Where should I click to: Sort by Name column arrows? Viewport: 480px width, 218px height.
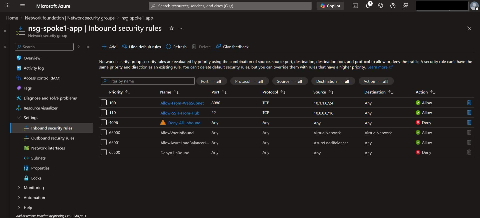click(176, 92)
